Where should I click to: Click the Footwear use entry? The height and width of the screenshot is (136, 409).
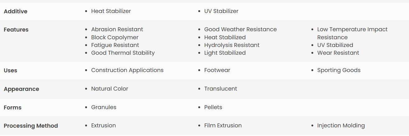[x=217, y=70]
